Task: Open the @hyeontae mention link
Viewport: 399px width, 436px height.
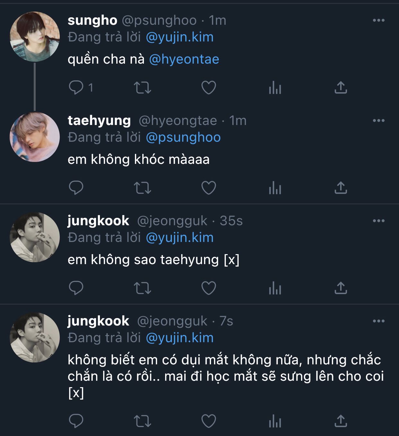Action: (184, 59)
